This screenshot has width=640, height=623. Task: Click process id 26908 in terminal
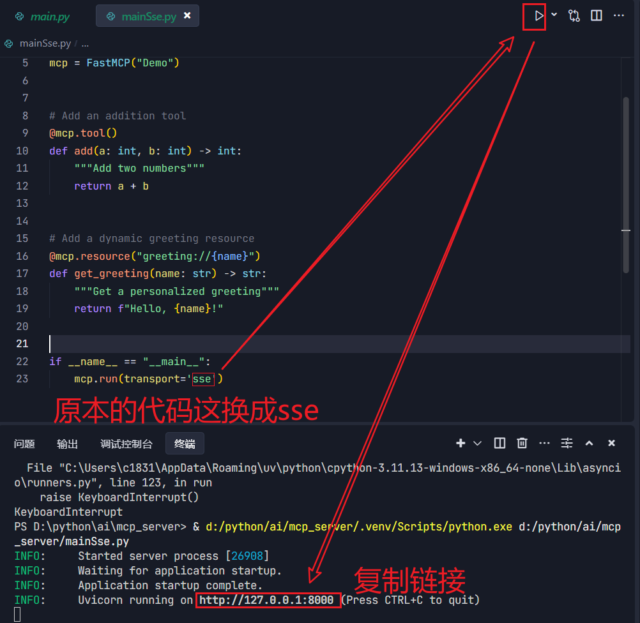click(x=247, y=556)
